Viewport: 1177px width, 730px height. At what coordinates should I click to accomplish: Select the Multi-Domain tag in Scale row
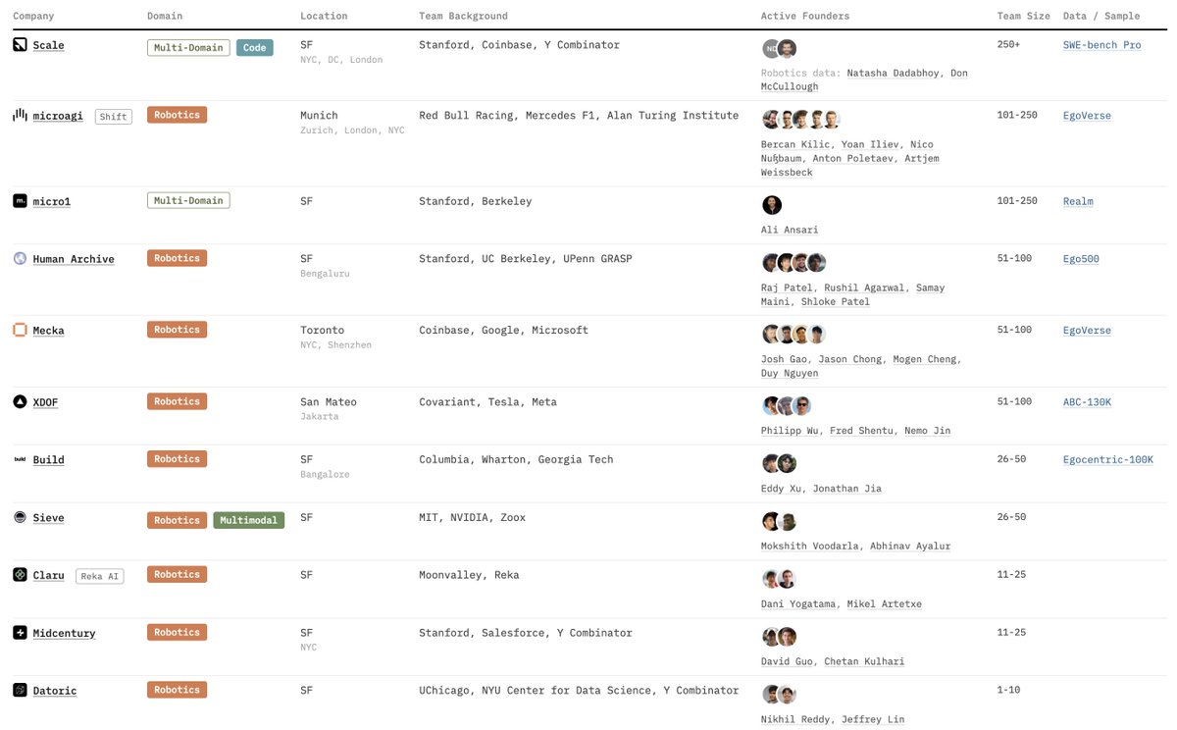pos(188,47)
